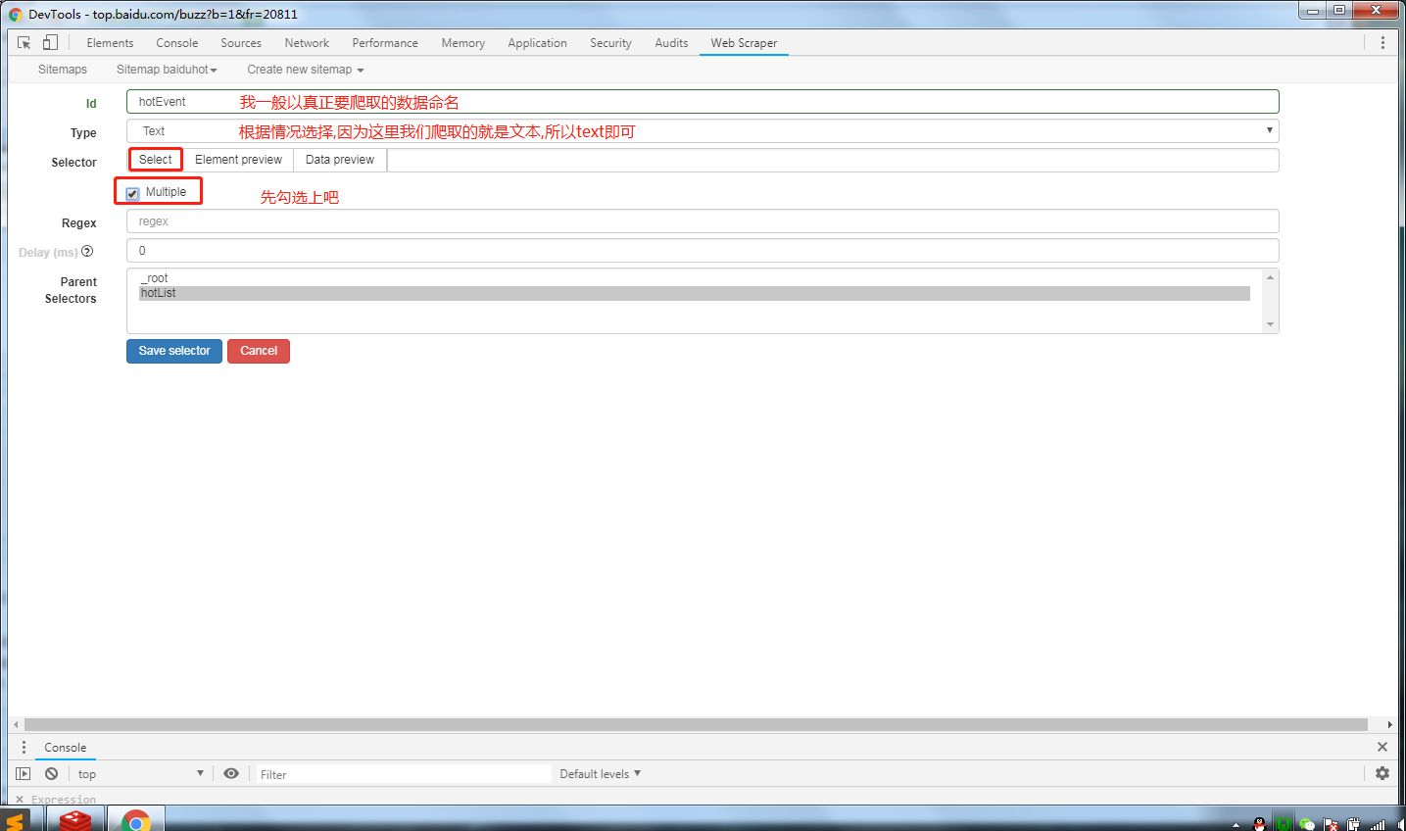Show hidden tray icons arrow

pyautogui.click(x=1236, y=825)
